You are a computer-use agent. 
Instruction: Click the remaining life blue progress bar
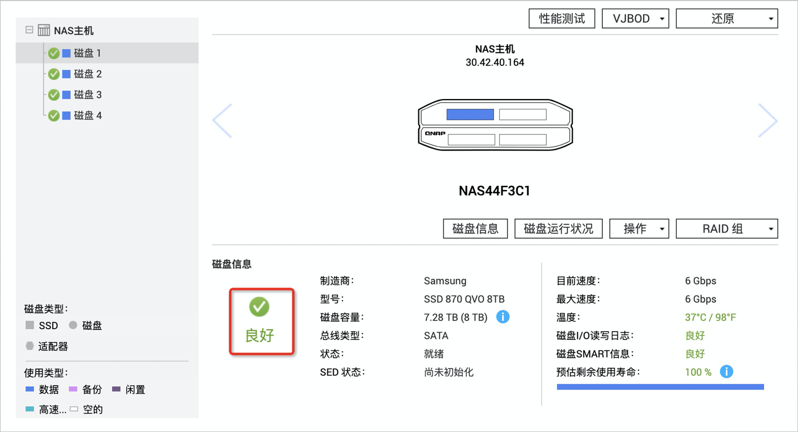tap(661, 387)
